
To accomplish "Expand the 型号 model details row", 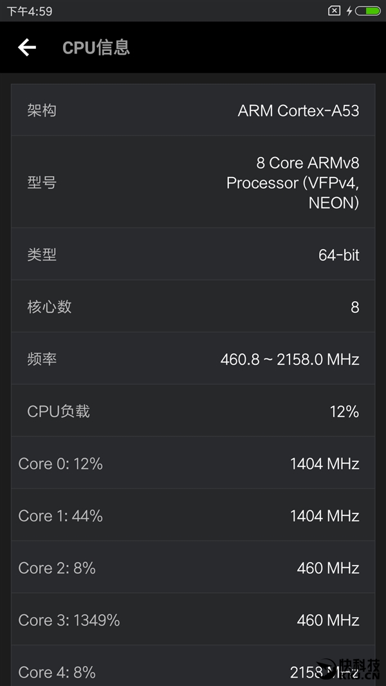I will 193,183.
